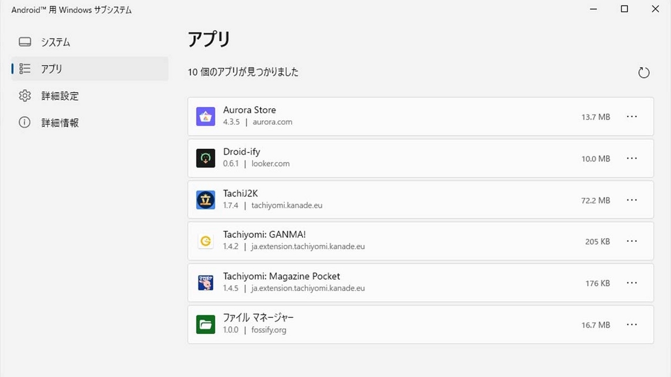Click the Droid-ify app icon
The image size is (671, 377).
[206, 158]
